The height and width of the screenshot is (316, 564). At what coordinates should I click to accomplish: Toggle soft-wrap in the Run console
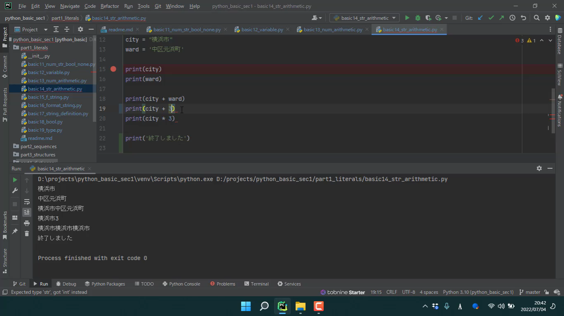click(27, 202)
